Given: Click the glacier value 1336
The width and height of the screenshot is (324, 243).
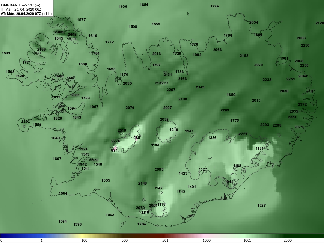Looking at the screenshot, I should point(212,138).
